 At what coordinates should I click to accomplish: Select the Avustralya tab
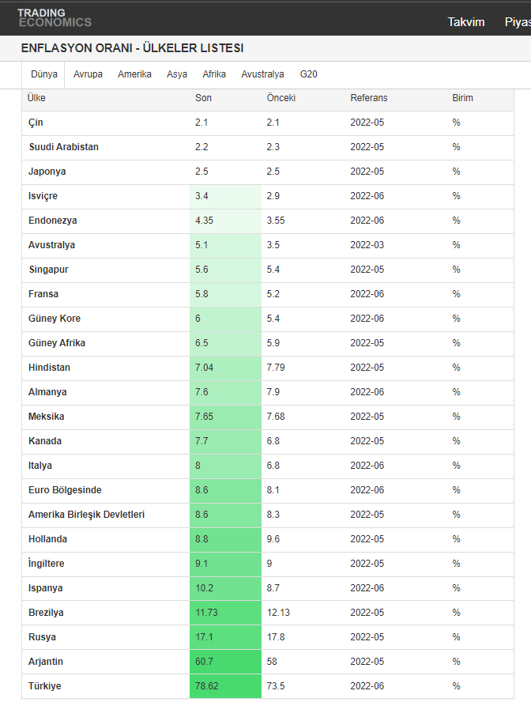[x=262, y=74]
